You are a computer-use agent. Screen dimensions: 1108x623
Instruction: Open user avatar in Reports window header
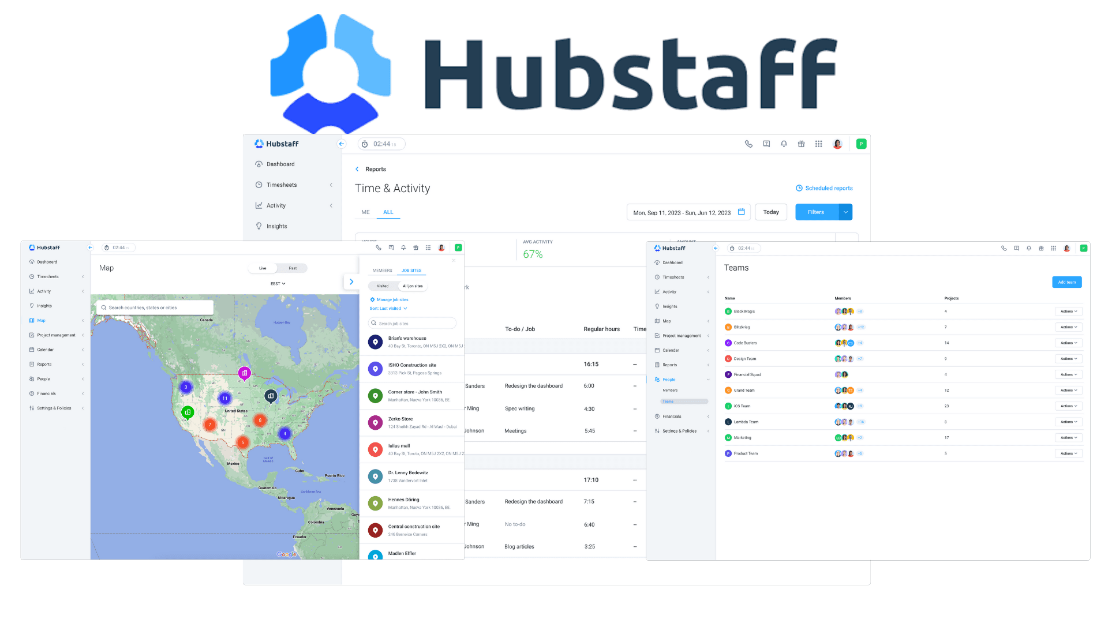tap(837, 144)
